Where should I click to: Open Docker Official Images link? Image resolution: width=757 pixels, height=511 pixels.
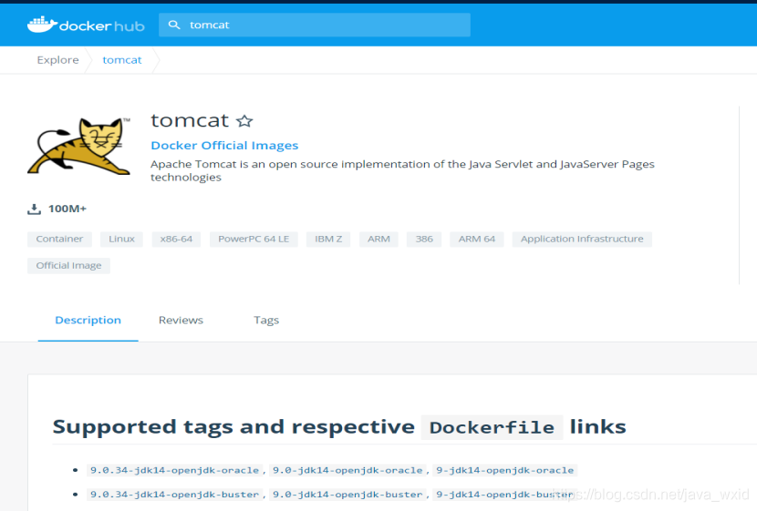click(x=224, y=146)
